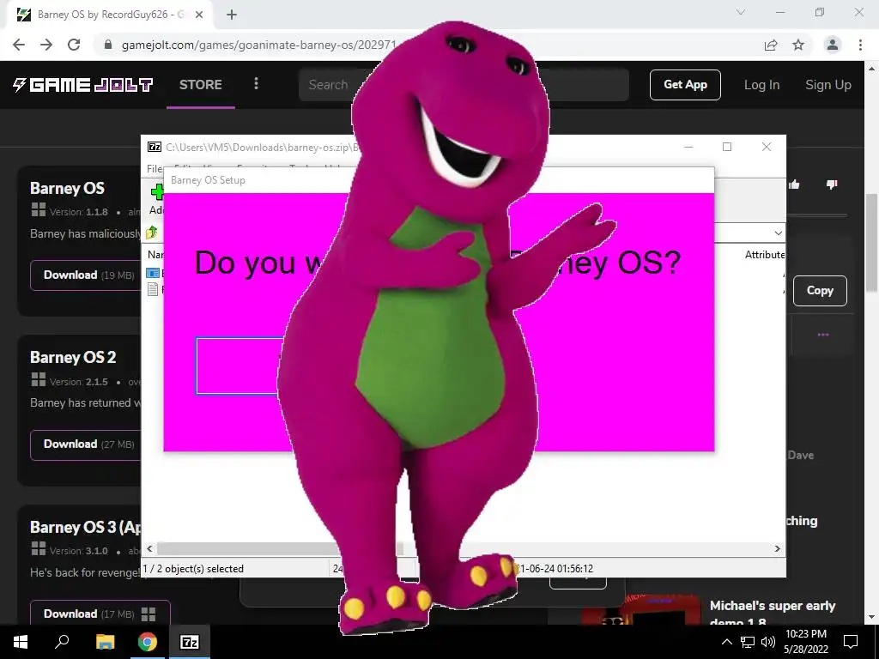
Task: Show hidden system tray icons
Action: 726,642
